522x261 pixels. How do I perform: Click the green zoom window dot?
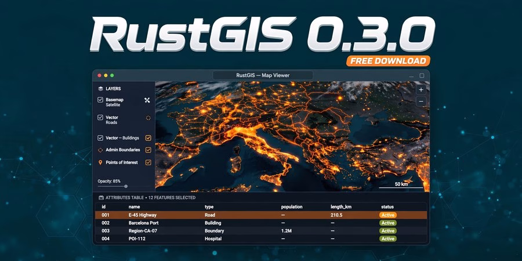tap(112, 75)
